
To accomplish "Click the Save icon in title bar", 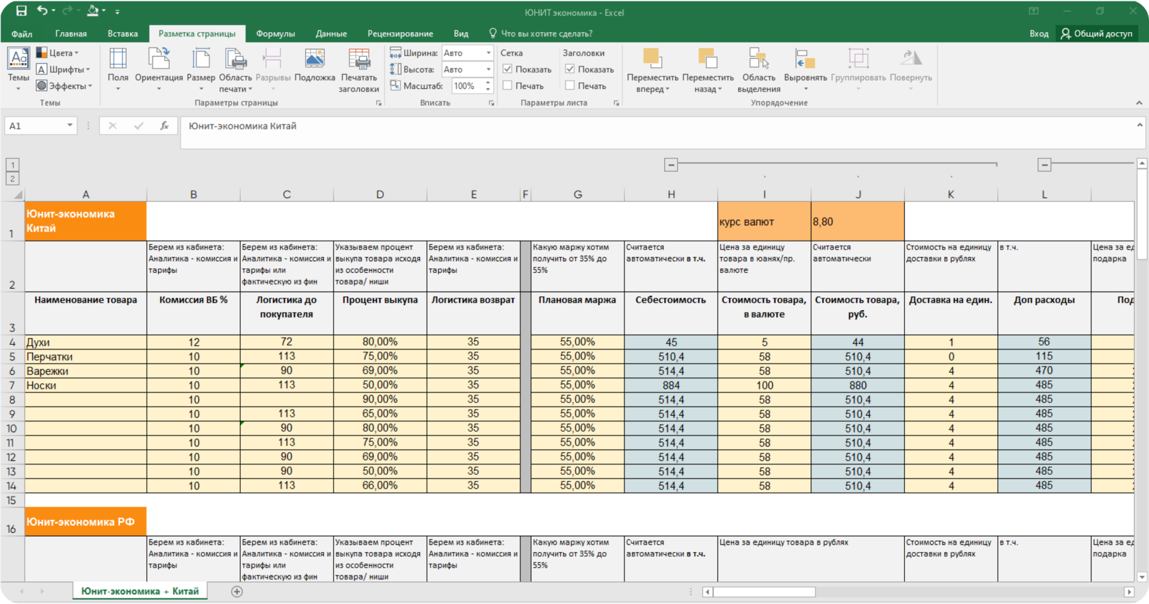I will pos(21,11).
